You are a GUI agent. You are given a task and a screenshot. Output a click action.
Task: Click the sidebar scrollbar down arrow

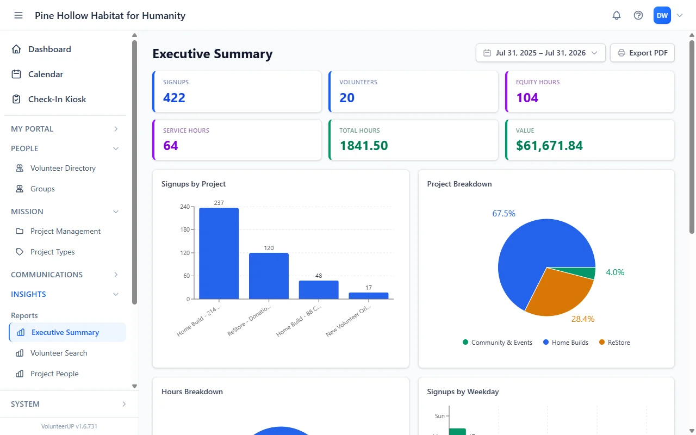coord(135,386)
